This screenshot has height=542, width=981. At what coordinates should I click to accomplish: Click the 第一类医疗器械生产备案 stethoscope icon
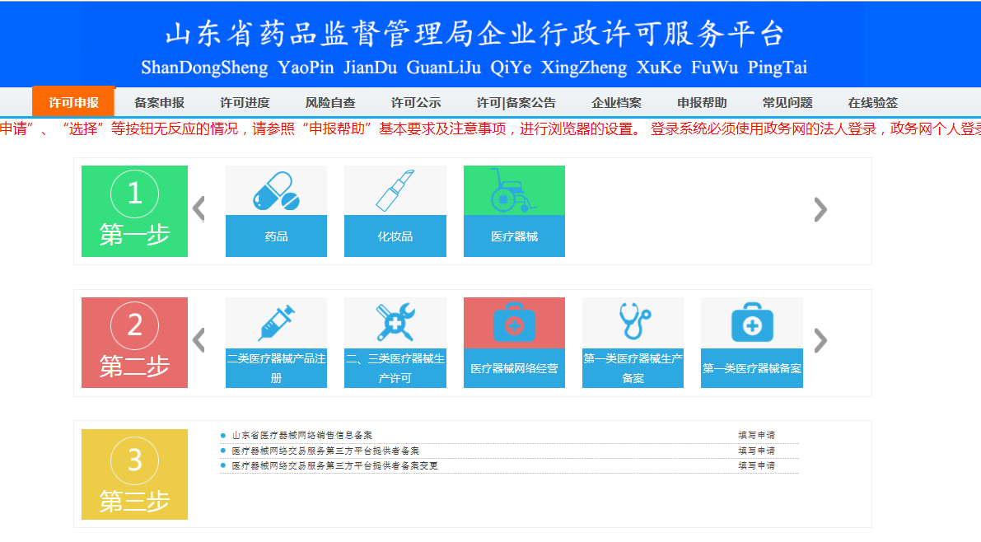(633, 321)
